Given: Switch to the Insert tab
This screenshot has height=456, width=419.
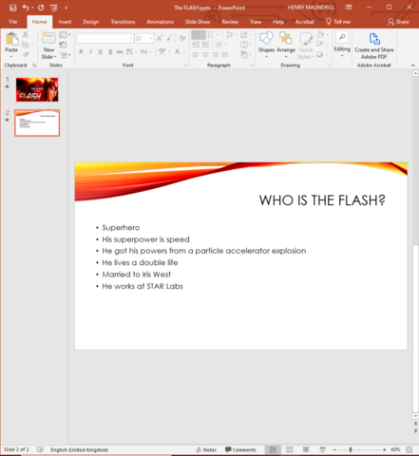Looking at the screenshot, I should pos(65,22).
